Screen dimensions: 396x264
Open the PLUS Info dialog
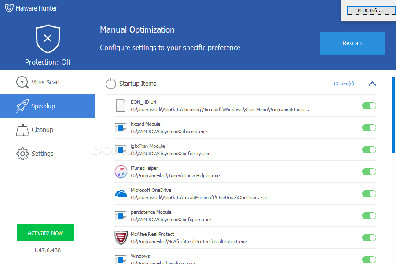pyautogui.click(x=371, y=10)
